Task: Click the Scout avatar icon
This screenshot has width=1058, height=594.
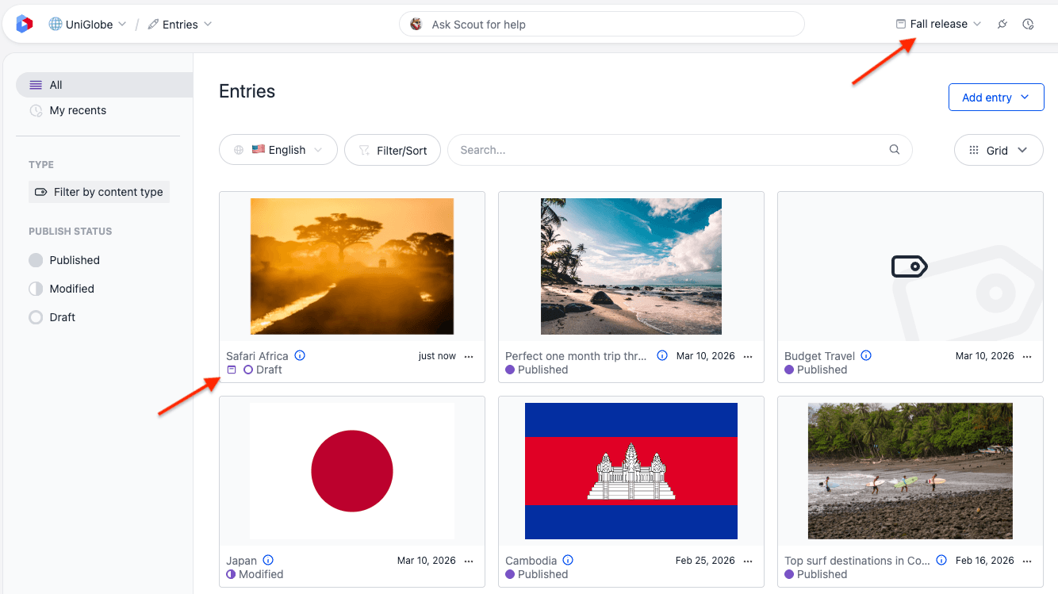Action: 416,25
